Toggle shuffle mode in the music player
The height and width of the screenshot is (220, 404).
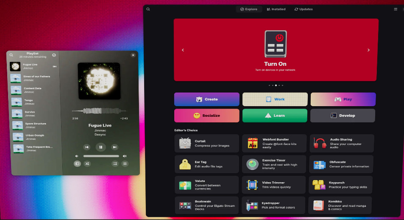(87, 164)
